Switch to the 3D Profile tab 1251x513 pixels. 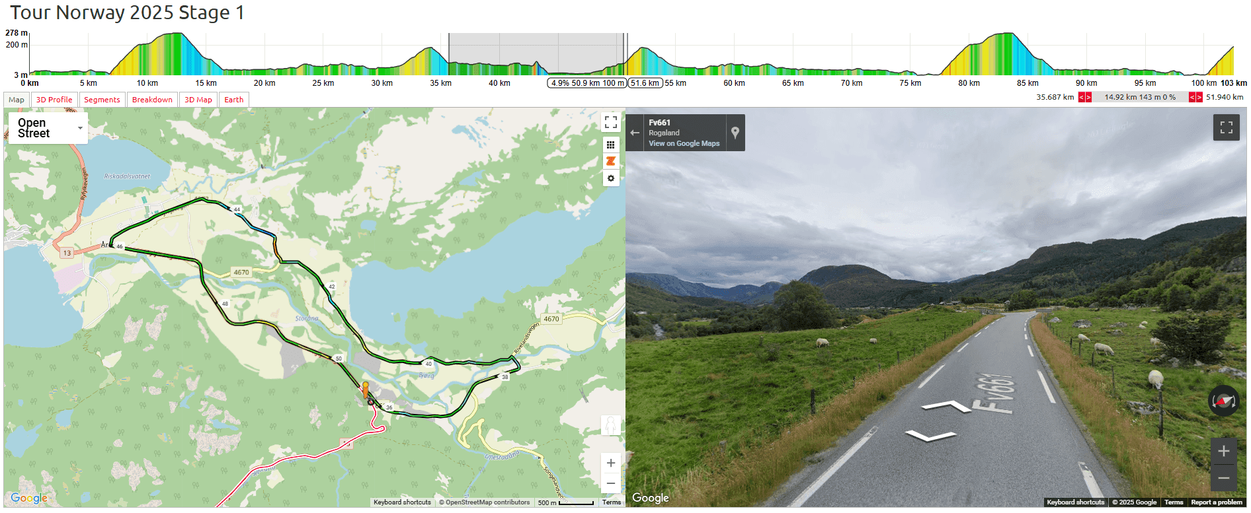(54, 100)
